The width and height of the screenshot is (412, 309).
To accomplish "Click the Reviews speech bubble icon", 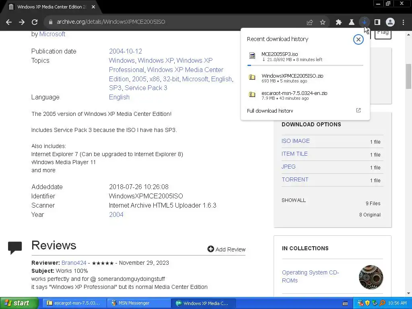I will point(15,248).
